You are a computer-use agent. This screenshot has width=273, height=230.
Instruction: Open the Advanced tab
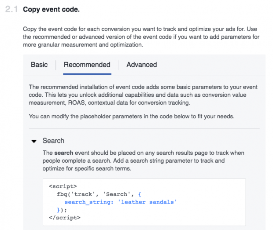pyautogui.click(x=142, y=65)
